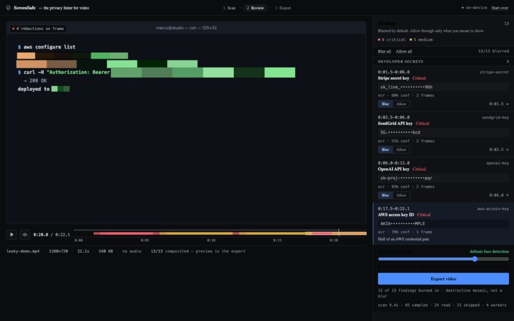Click Allow all findings
The height and width of the screenshot is (321, 514).
point(404,52)
